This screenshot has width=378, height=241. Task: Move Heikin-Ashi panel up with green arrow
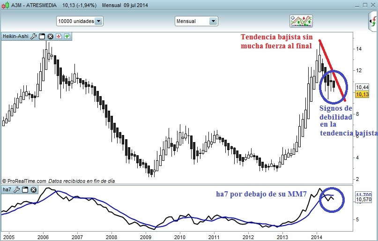[67, 37]
